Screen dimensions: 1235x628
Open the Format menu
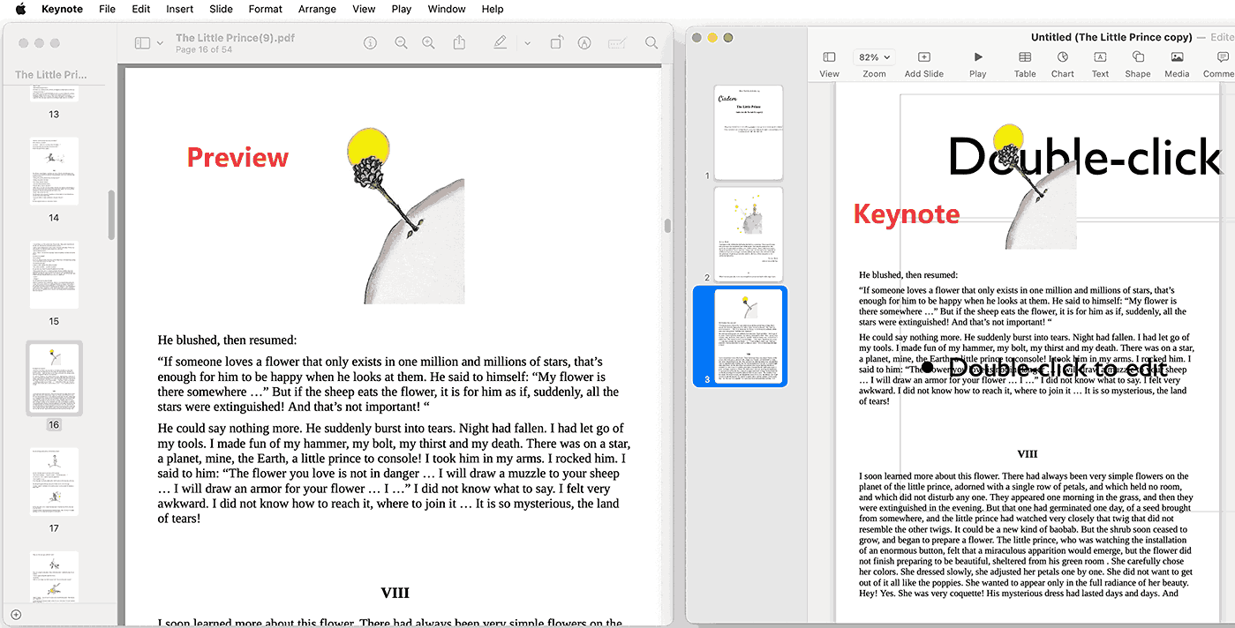pyautogui.click(x=266, y=9)
